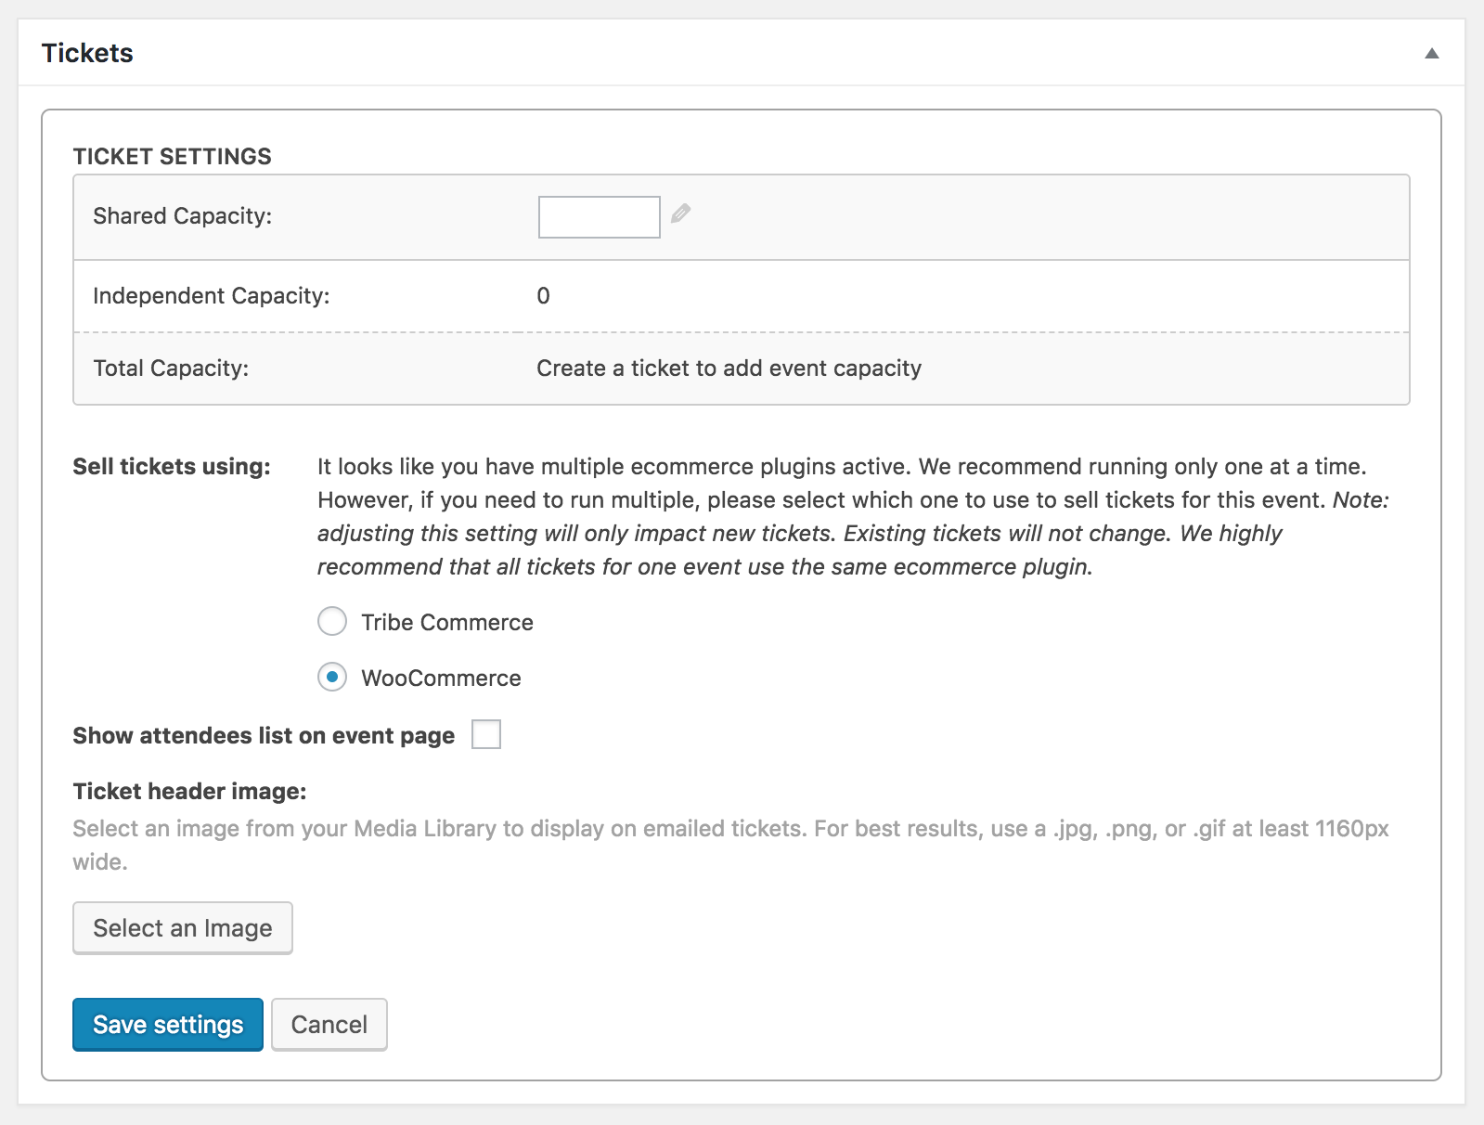Choose the WooCommerce radio button
The width and height of the screenshot is (1484, 1125).
pyautogui.click(x=332, y=677)
